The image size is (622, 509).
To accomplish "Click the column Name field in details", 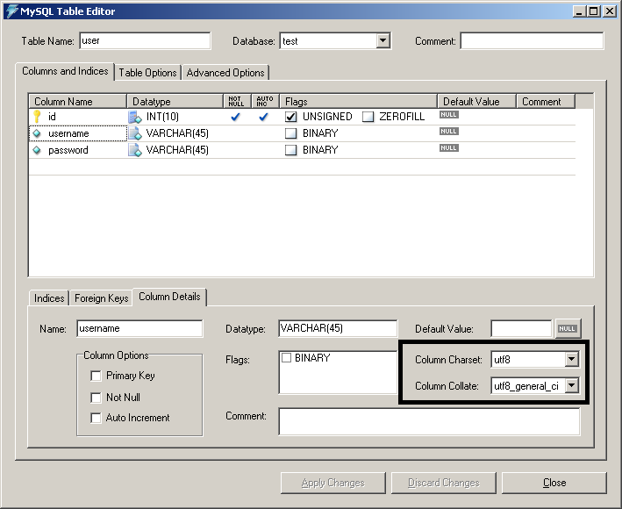I will coord(139,328).
